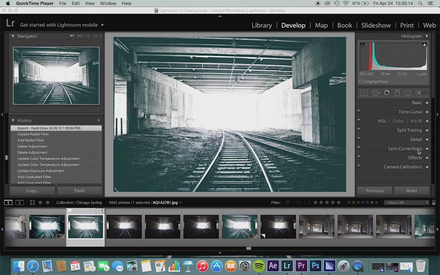440x275 pixels.
Task: Switch to the Map module
Action: [x=321, y=25]
